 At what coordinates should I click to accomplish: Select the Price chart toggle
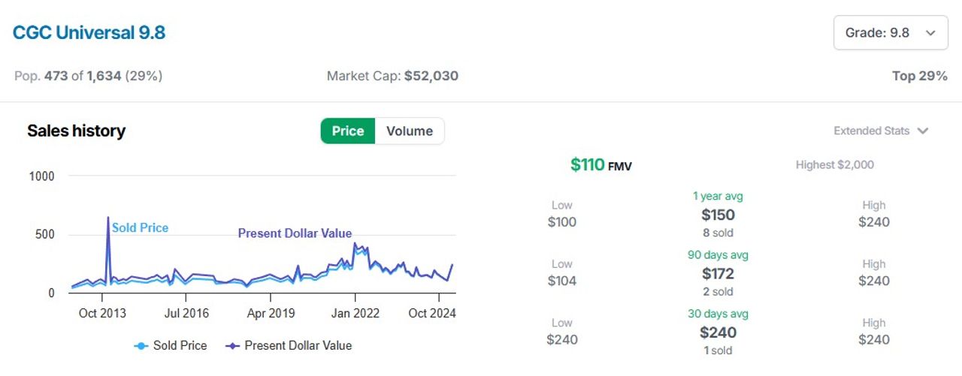pos(348,131)
